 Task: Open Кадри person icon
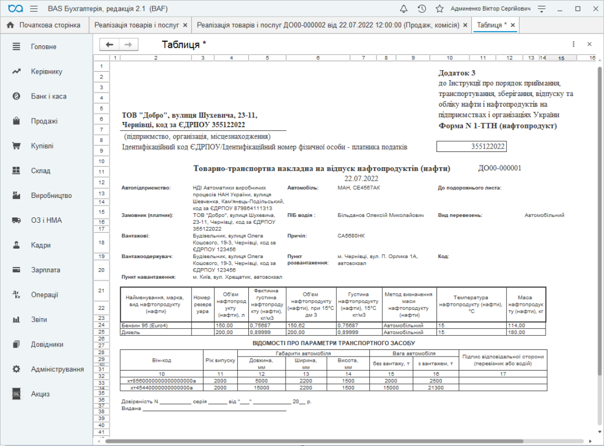(16, 245)
